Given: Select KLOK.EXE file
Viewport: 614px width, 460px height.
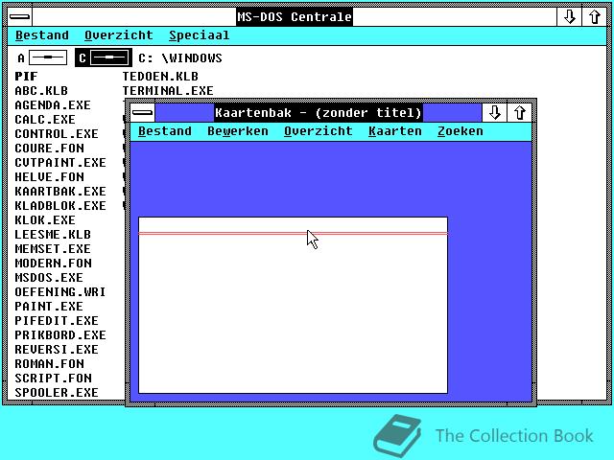Looking at the screenshot, I should pos(45,220).
